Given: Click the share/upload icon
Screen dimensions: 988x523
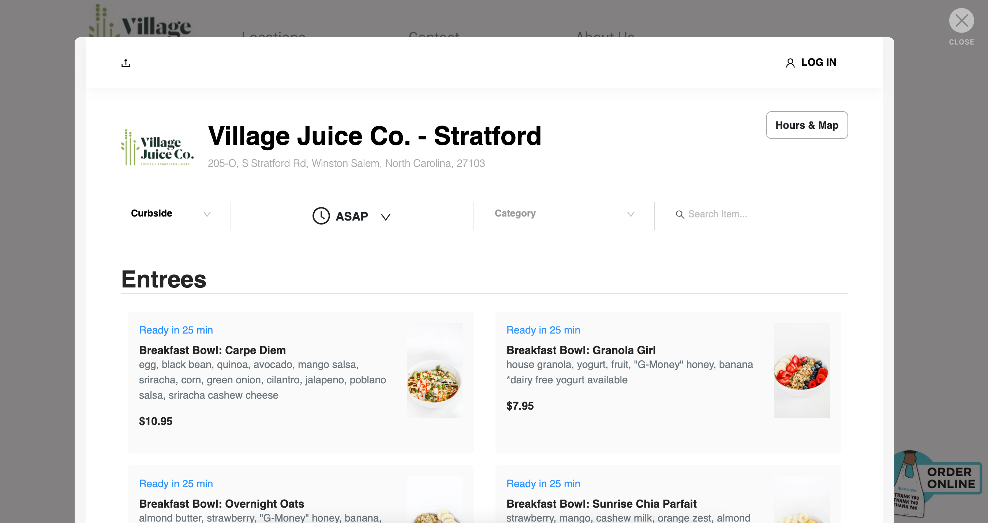Looking at the screenshot, I should (x=126, y=63).
